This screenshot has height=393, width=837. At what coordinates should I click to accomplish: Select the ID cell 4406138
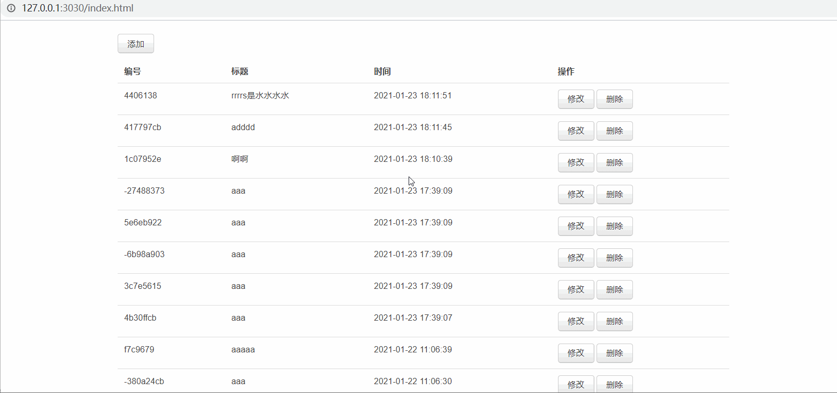point(141,96)
